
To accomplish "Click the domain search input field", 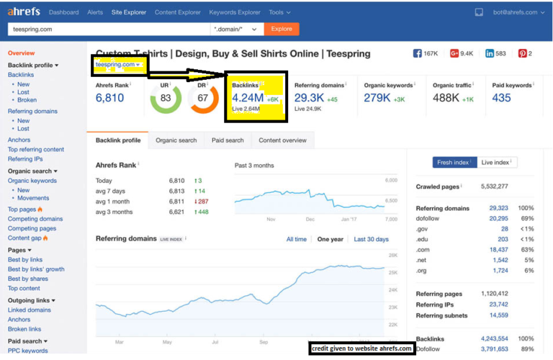I will [x=109, y=30].
